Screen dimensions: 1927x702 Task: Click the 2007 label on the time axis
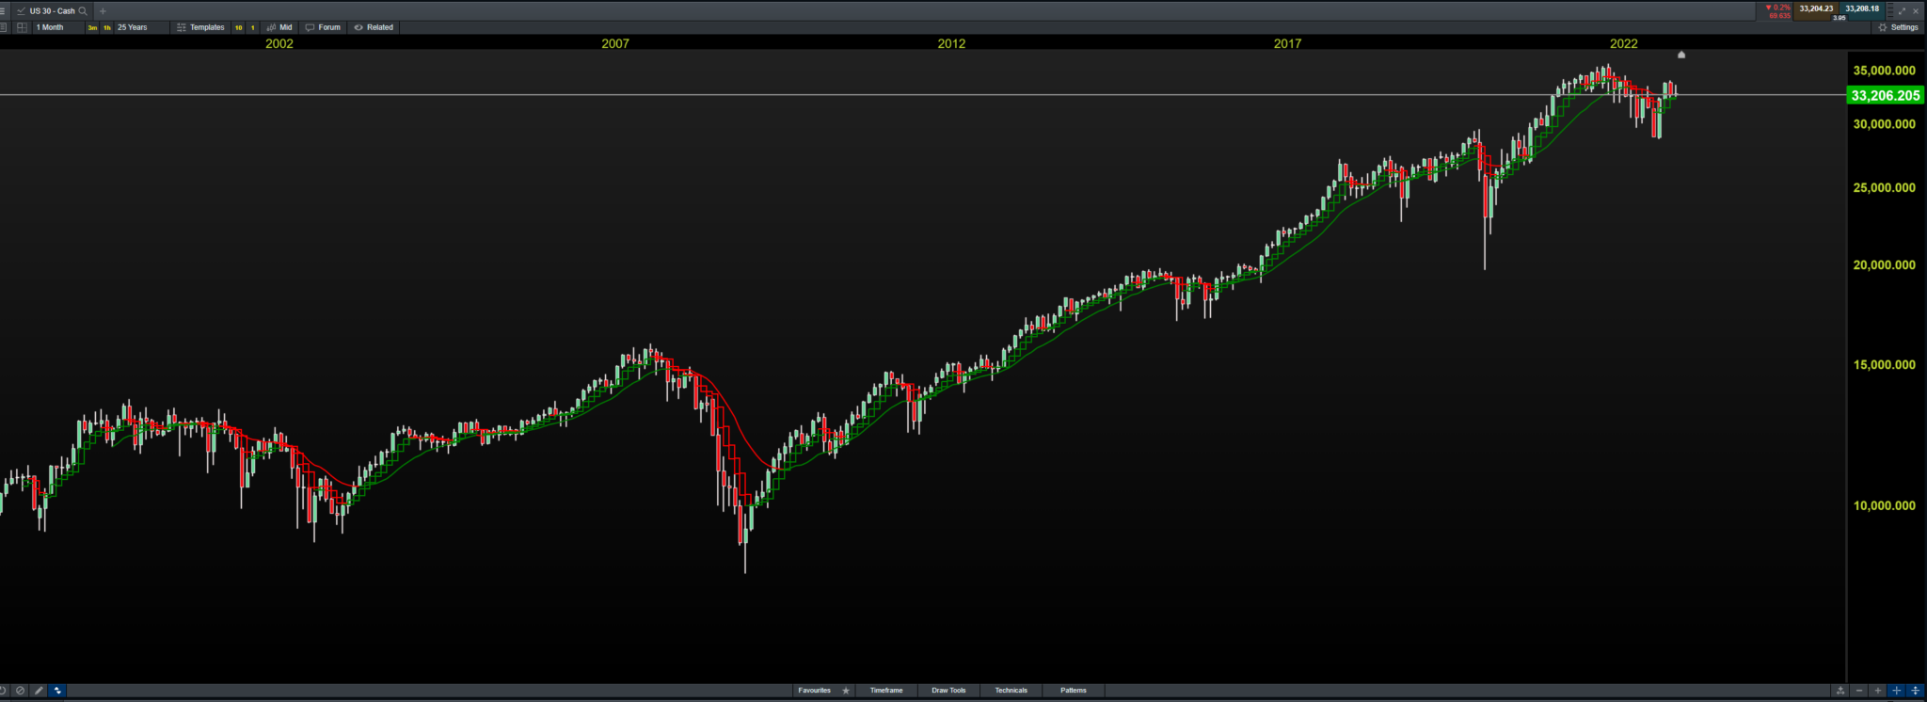point(615,43)
